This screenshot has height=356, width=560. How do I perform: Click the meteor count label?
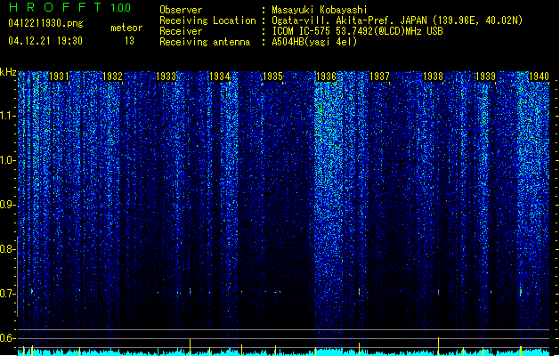coord(126,28)
